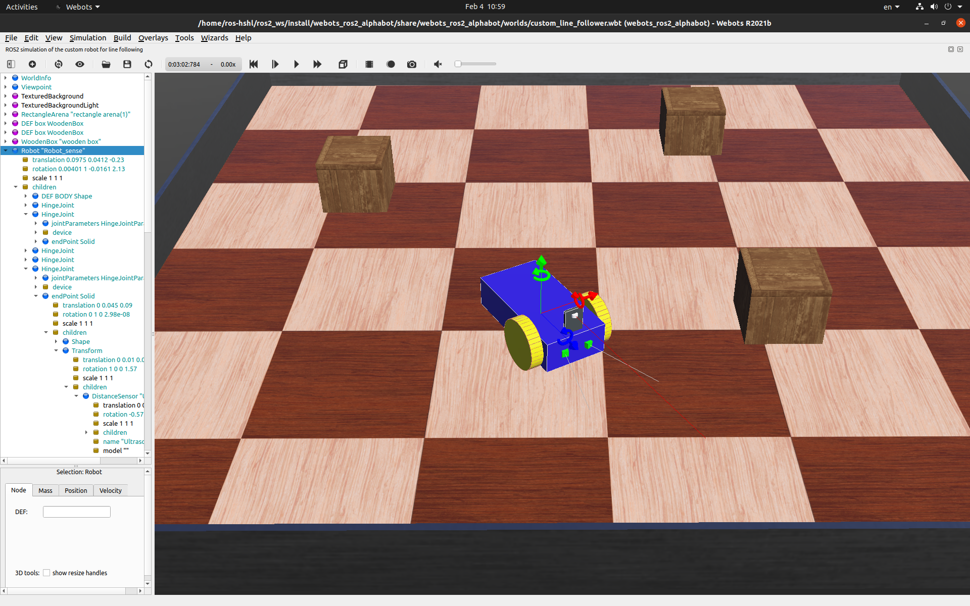Expand the DEF BODY Shape node
This screenshot has height=606, width=970.
coord(26,196)
